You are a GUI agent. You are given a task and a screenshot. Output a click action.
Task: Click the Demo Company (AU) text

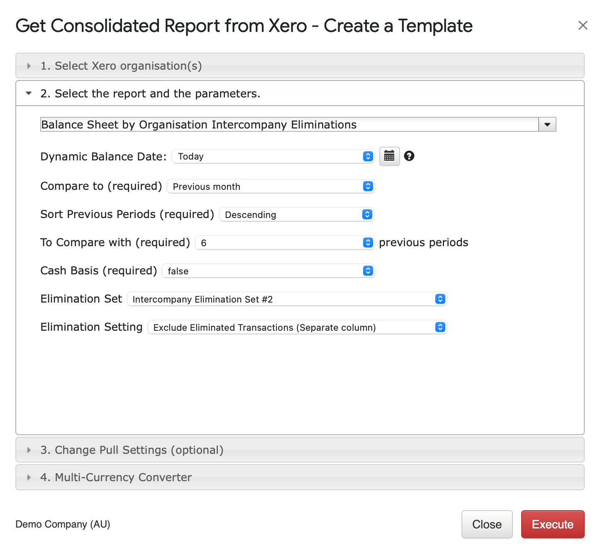point(63,524)
